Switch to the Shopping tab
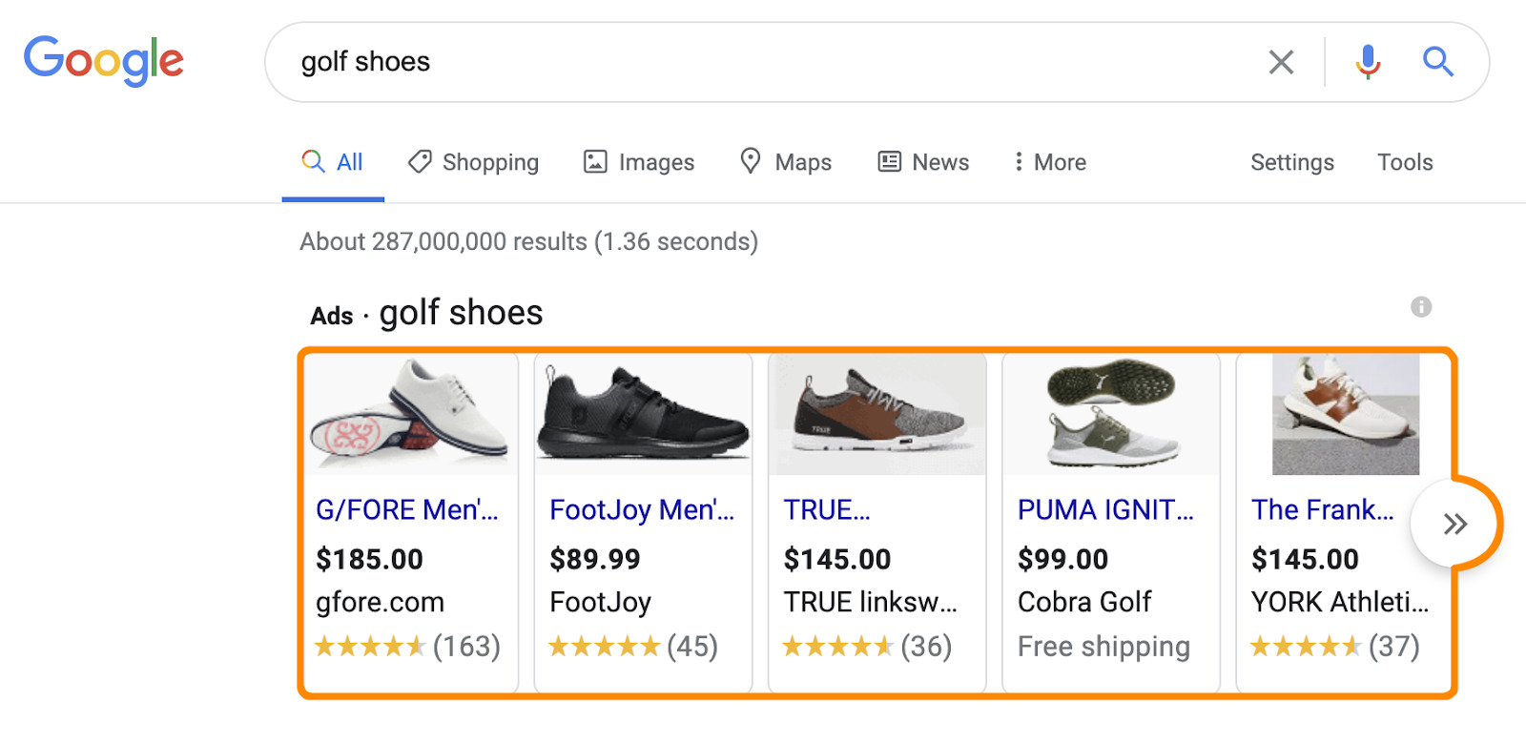The height and width of the screenshot is (743, 1526). pyautogui.click(x=473, y=162)
